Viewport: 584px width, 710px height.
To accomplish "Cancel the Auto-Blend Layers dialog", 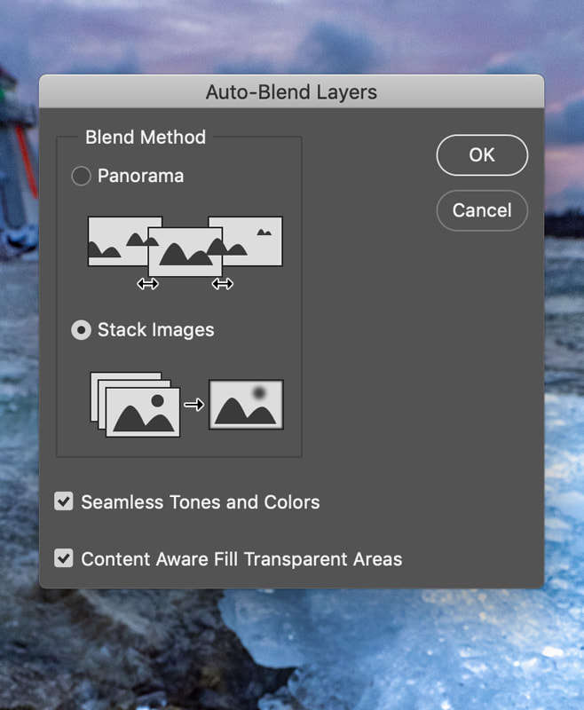I will coord(482,210).
